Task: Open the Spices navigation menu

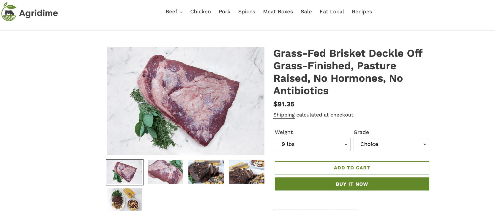Action: 247,12
